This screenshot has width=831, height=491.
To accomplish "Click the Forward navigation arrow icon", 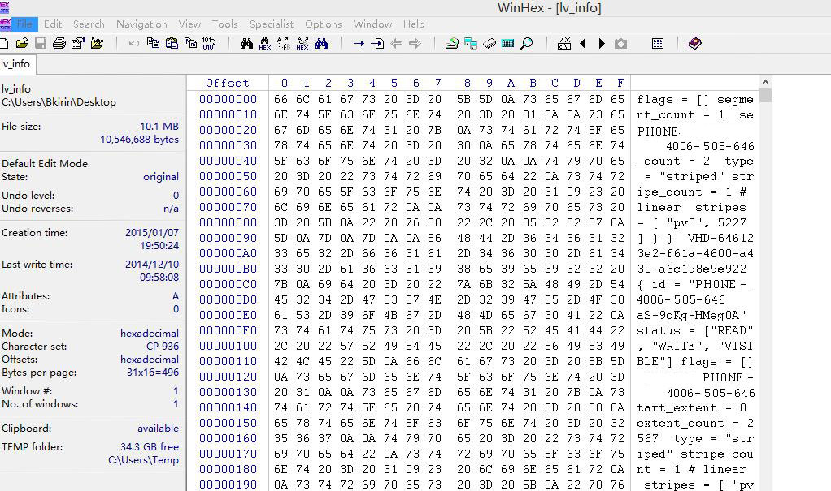I will [415, 43].
